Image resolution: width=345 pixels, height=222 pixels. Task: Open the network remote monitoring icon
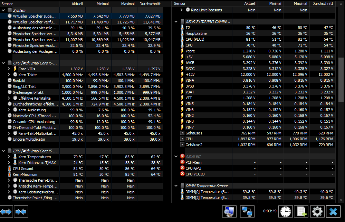pos(247,211)
